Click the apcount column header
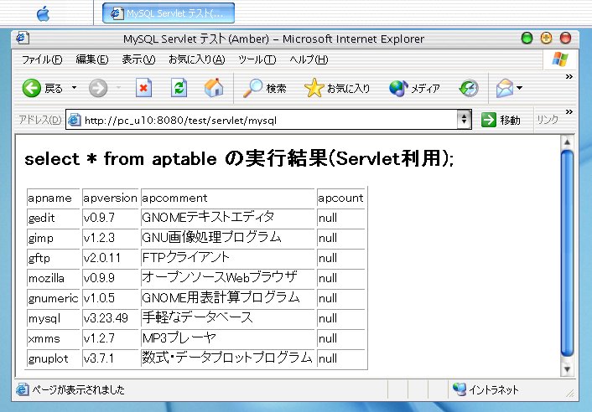Screen dimensions: 592x412 point(341,198)
